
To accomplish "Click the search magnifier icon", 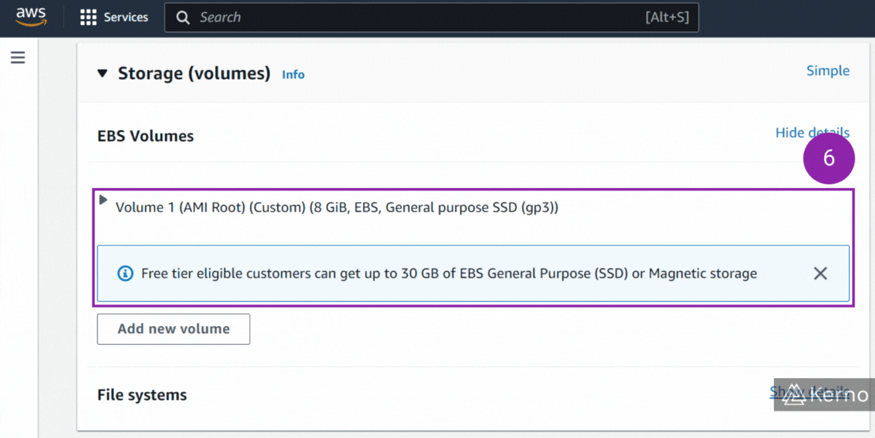I will click(183, 17).
